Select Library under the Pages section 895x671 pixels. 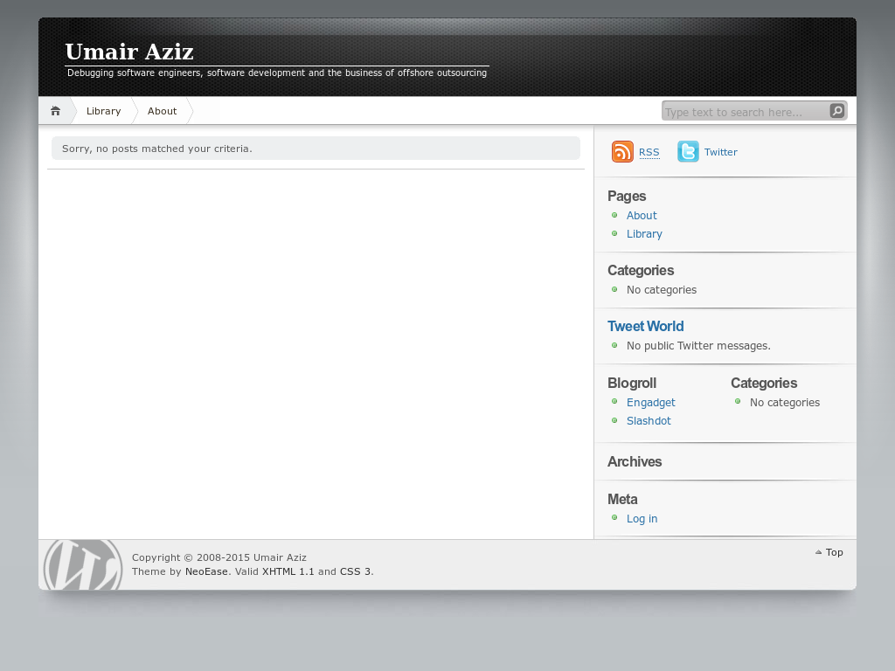tap(644, 233)
